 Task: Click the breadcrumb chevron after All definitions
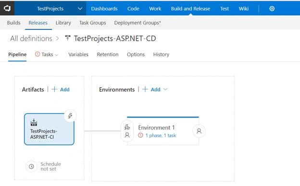pos(57,38)
